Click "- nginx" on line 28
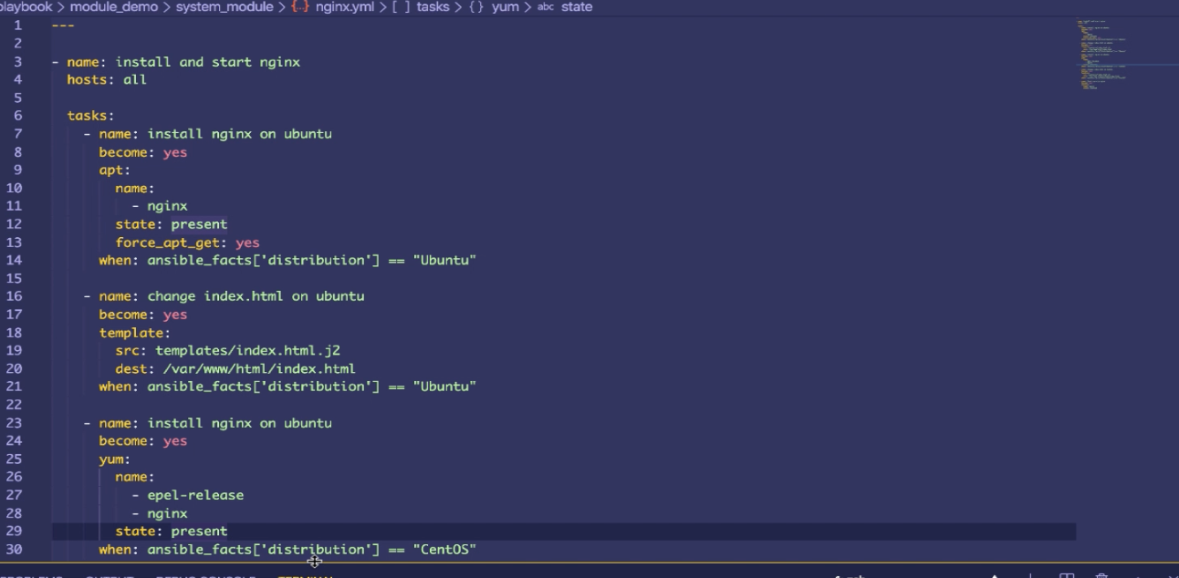 coord(160,513)
